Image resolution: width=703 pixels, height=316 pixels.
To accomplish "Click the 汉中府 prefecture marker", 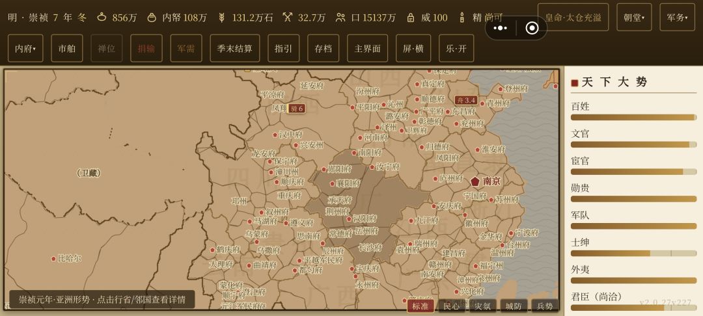I will pos(275,135).
